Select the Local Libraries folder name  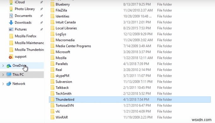tap(66, 28)
